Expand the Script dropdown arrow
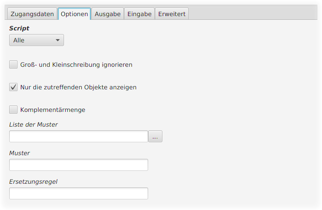Screen dimensions: 322x210 57,40
